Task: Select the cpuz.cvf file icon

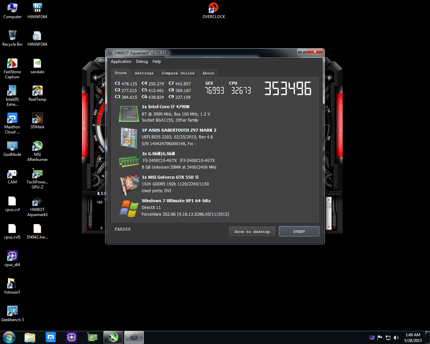Action: [x=12, y=204]
